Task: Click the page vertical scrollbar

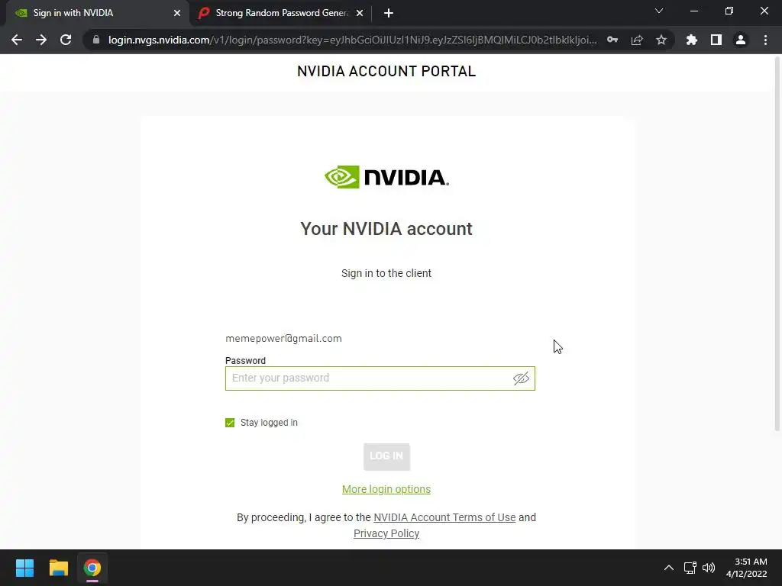Action: [x=777, y=244]
